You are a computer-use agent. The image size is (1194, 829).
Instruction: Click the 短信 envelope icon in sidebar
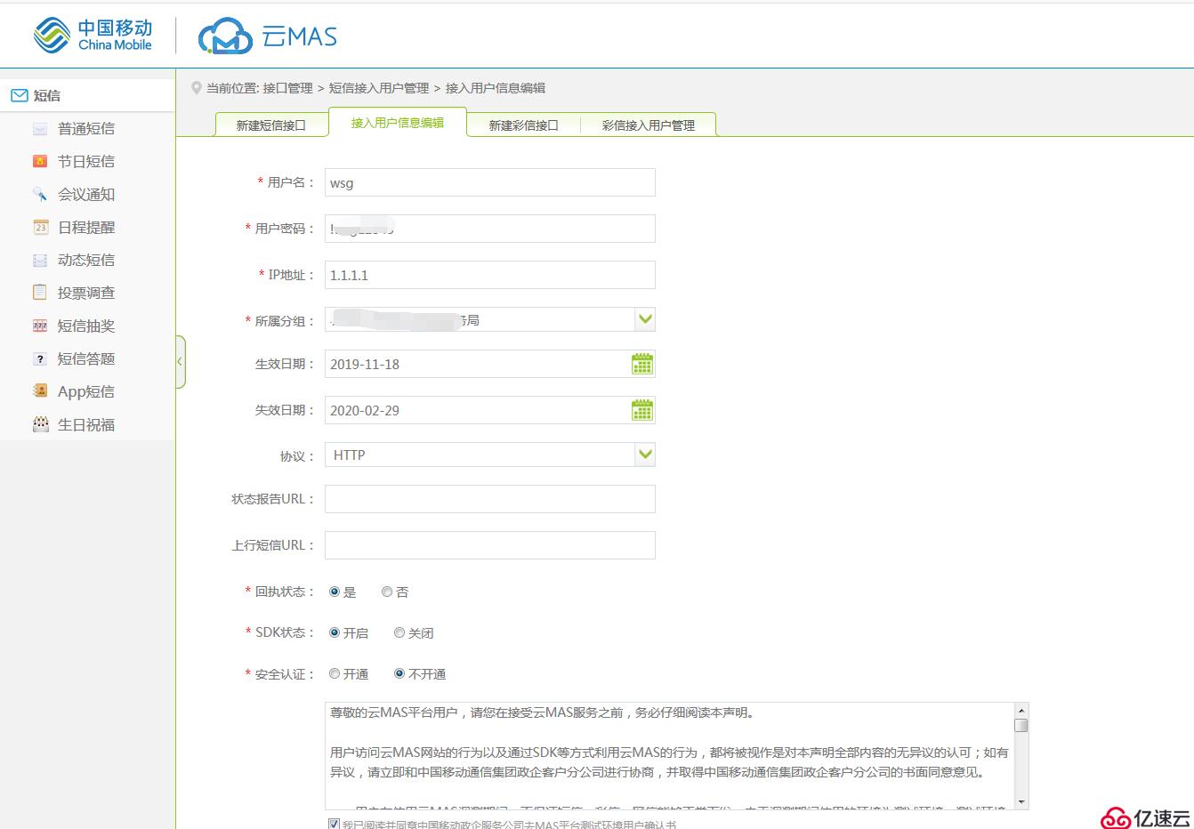[x=19, y=95]
